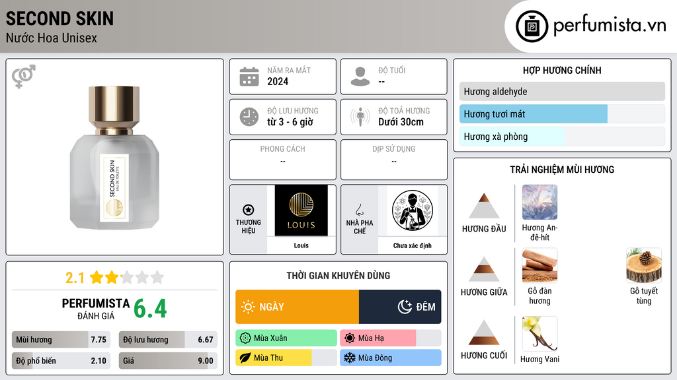Click the nose icon above Nhà pha chế
This screenshot has height=380, width=677.
pyautogui.click(x=359, y=210)
